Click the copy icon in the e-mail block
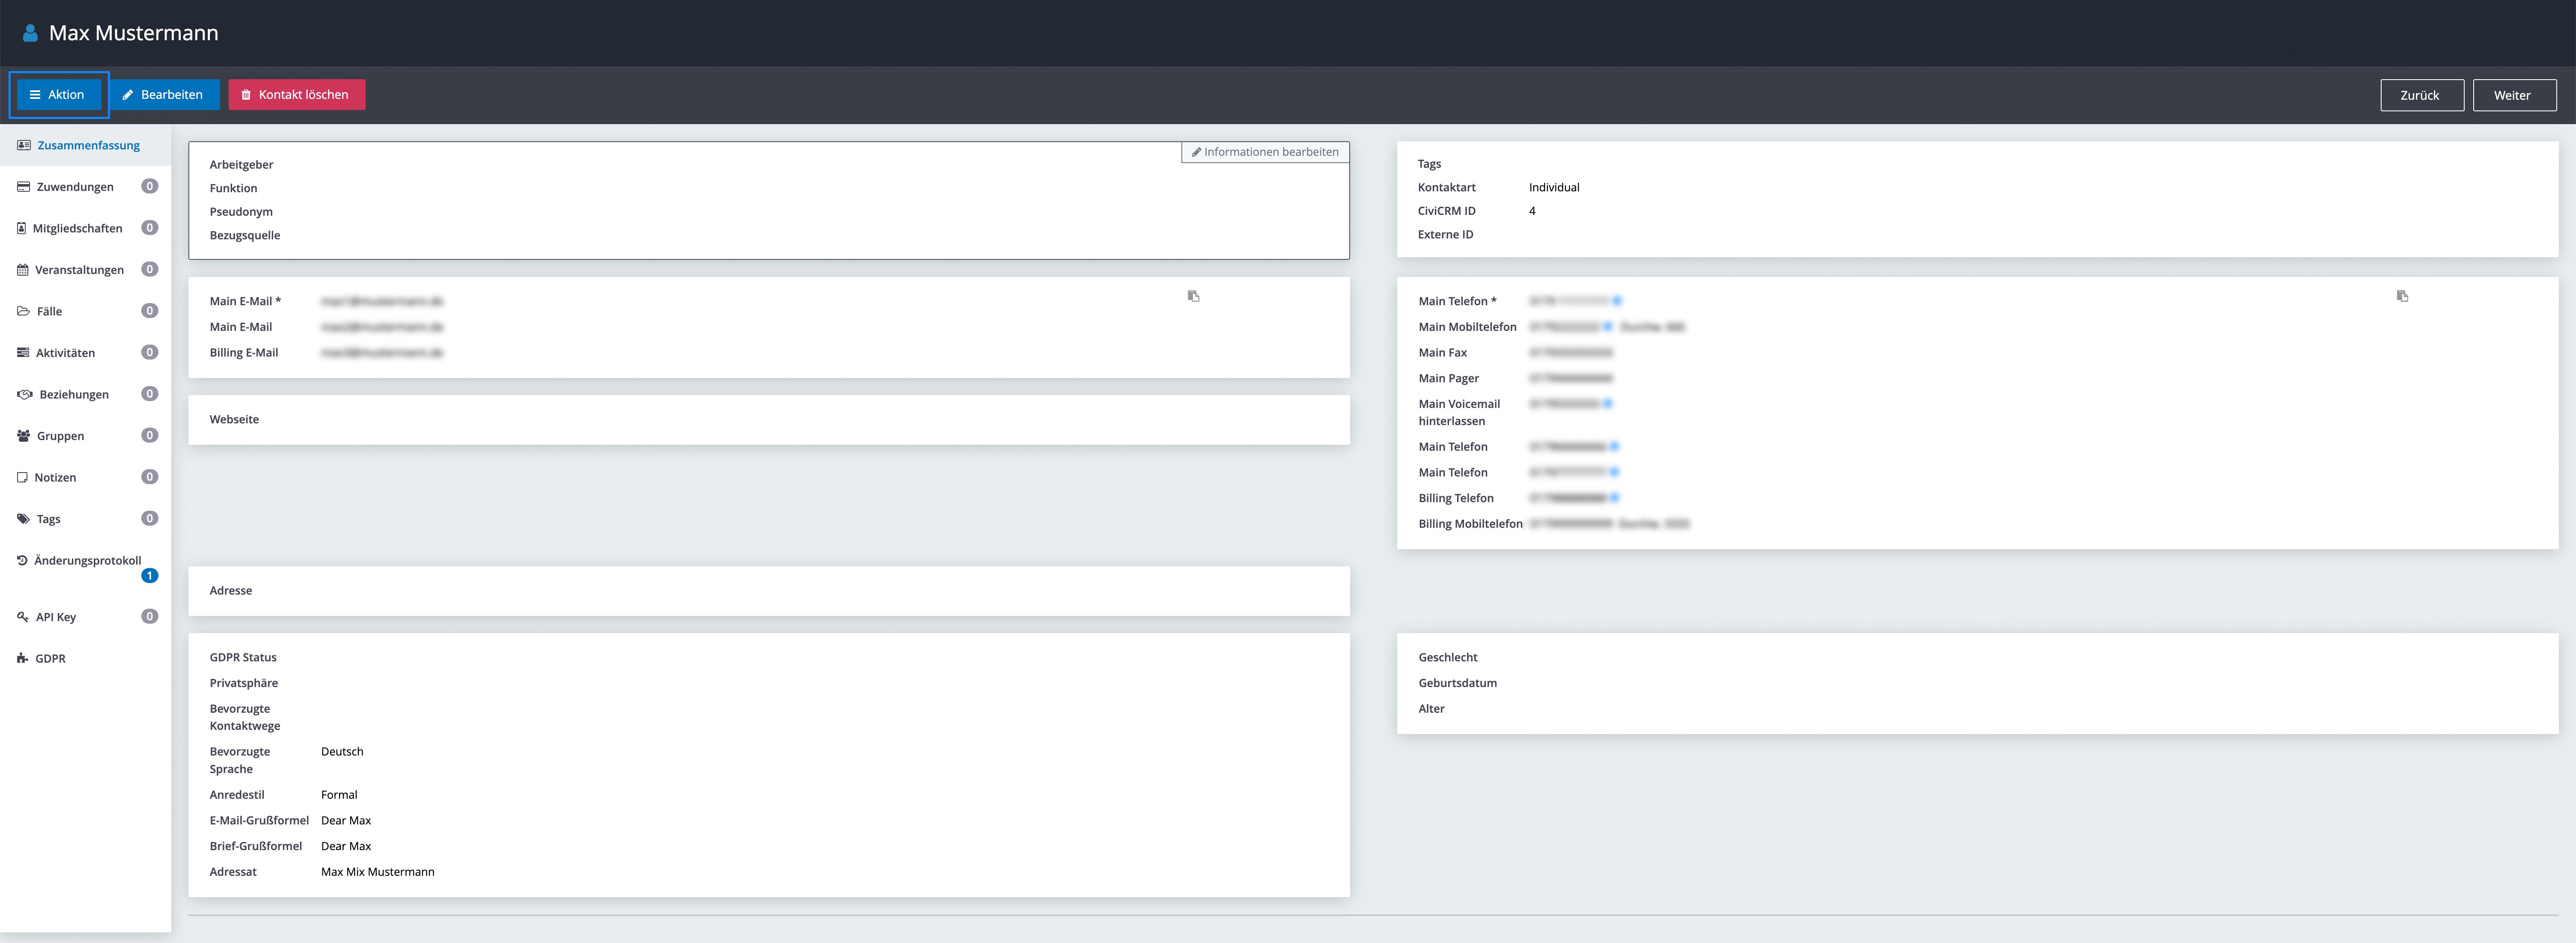The height and width of the screenshot is (943, 2576). tap(1193, 296)
